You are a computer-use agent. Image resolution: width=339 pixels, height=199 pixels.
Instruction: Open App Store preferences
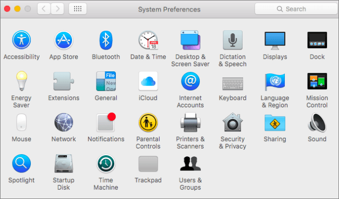[x=64, y=40]
